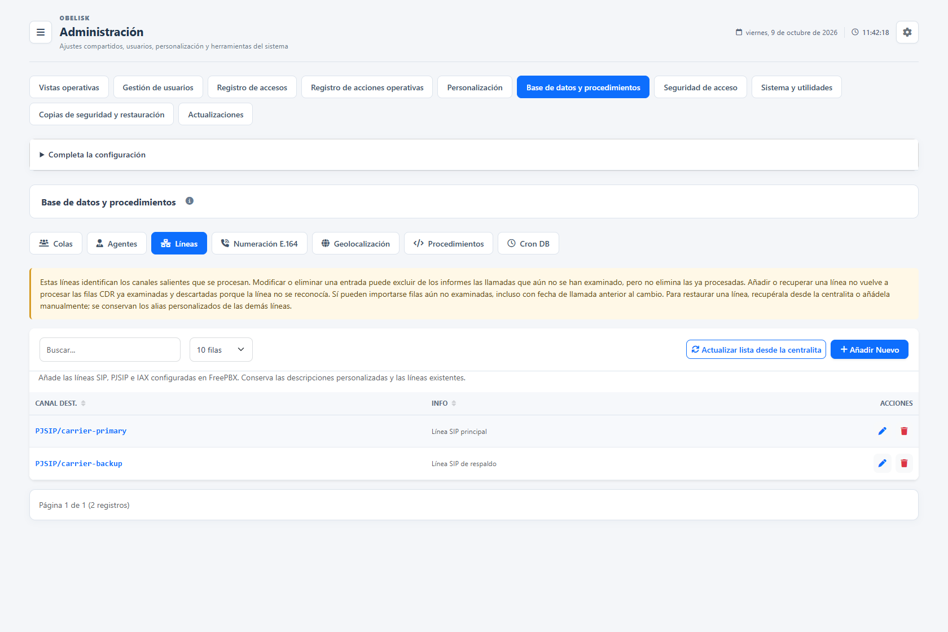Switch to the Seguridad de acceso tab
This screenshot has height=632, width=948.
point(700,87)
